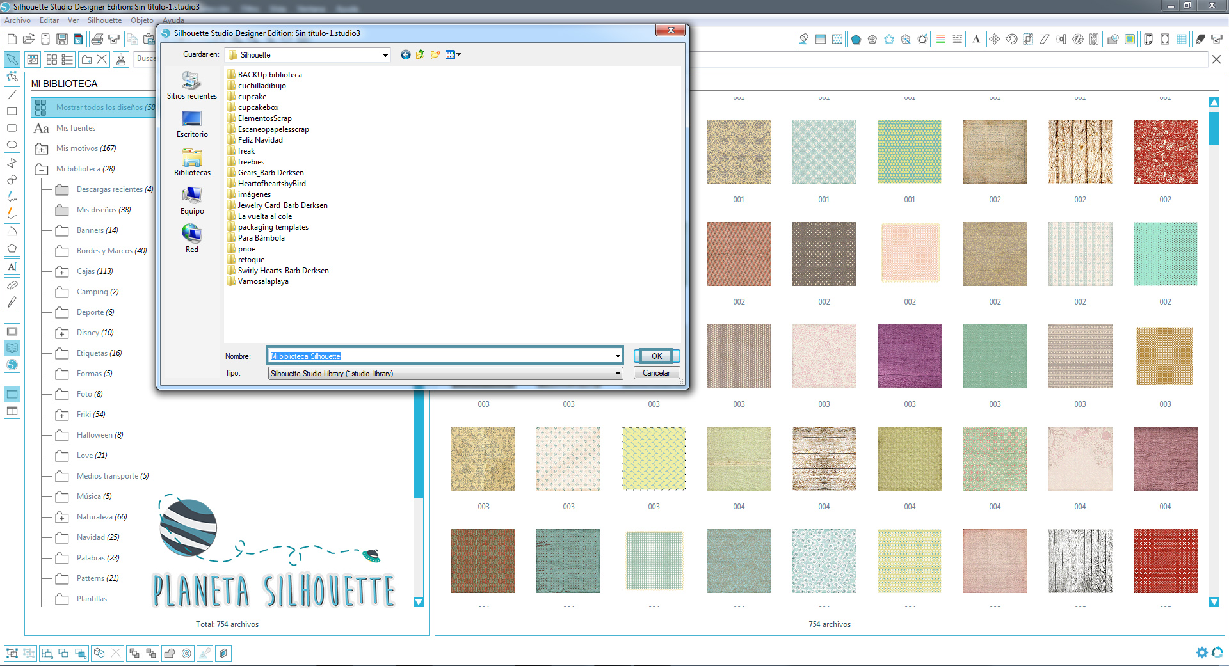Open the Library book view button
The height and width of the screenshot is (666, 1229).
pyautogui.click(x=12, y=348)
